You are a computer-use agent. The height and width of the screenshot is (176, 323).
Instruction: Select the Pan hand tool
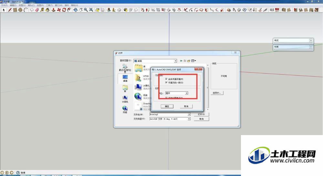(81, 10)
